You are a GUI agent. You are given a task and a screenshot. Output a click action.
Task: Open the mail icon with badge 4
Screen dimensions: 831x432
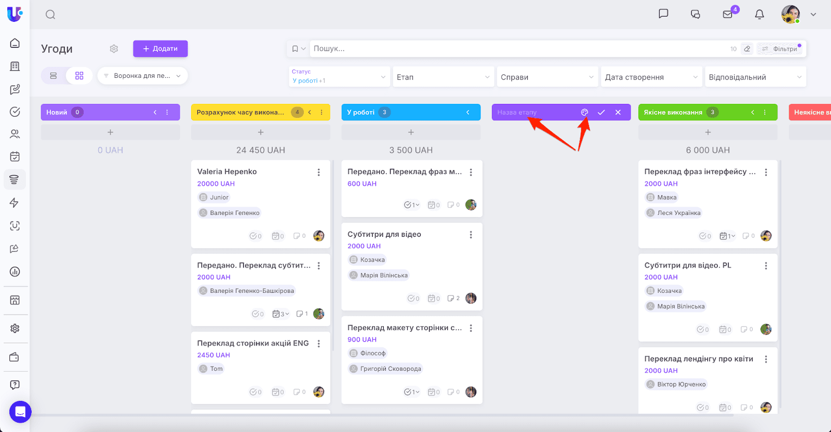coord(728,14)
